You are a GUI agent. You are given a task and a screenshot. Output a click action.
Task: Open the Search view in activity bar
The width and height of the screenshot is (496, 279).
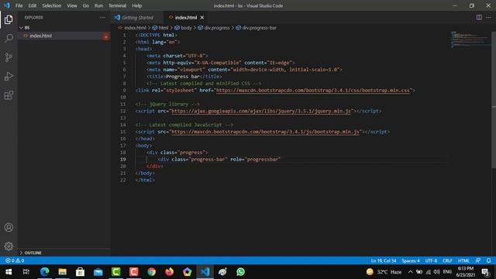point(9,38)
